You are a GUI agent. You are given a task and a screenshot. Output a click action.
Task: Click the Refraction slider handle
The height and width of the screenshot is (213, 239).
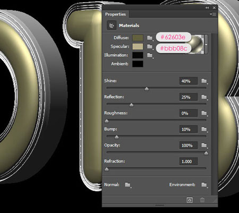(107, 169)
